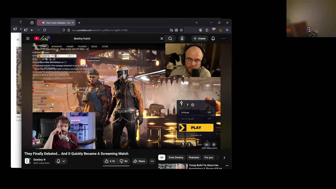
Task: Select the They Finally Debated tab
Action: (56, 23)
